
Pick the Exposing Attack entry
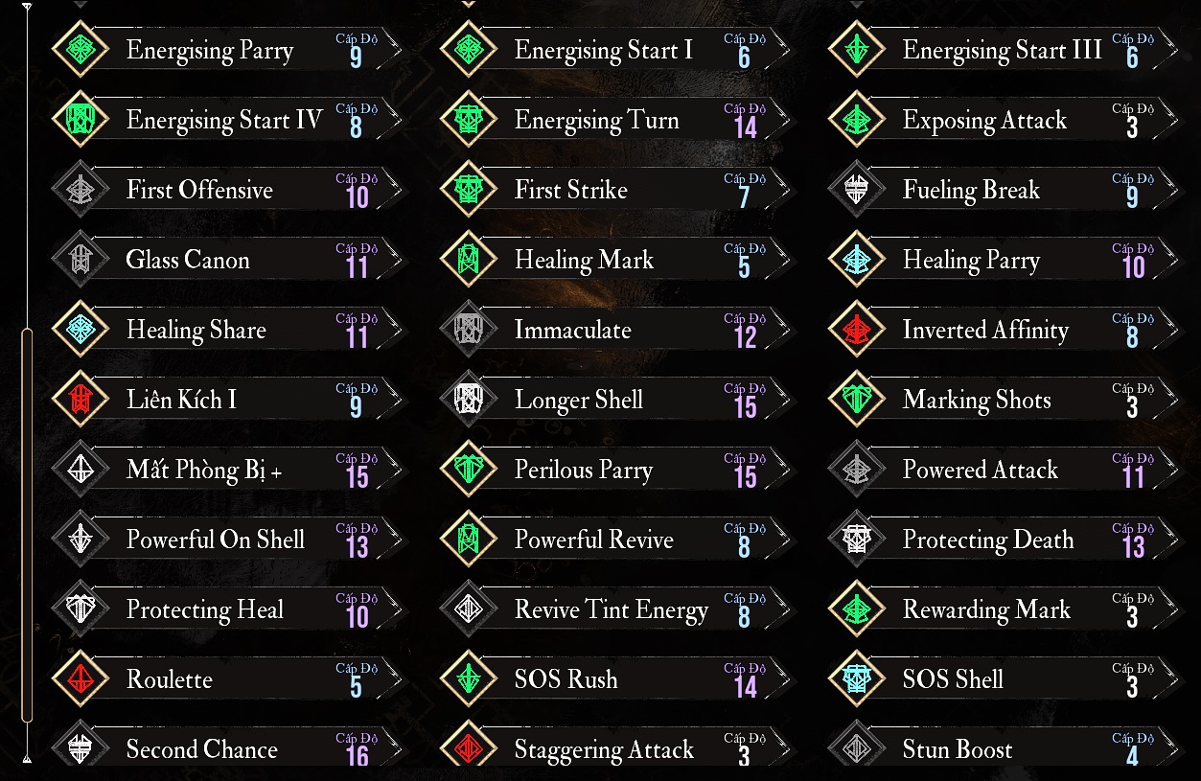click(x=1005, y=120)
